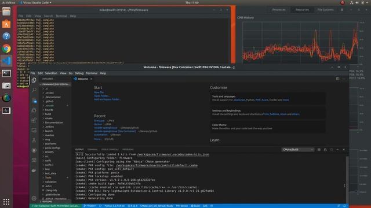Screen dimensions: 371x208
Task: Click the Build button in the status bar
Action: click(195, 206)
